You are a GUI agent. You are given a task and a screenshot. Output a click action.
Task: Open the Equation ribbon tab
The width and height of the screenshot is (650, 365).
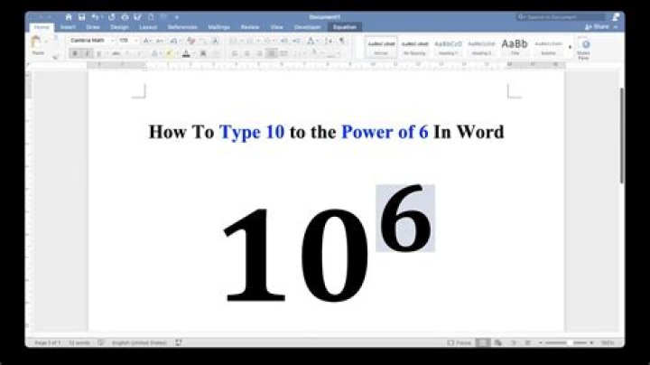click(344, 27)
